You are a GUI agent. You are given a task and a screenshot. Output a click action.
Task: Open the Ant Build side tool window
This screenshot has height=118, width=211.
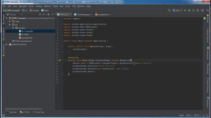[208, 69]
